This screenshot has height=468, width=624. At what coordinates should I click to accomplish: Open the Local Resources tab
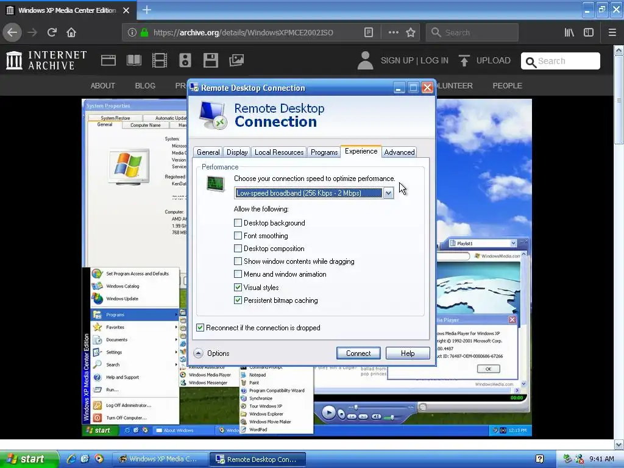[x=279, y=152]
